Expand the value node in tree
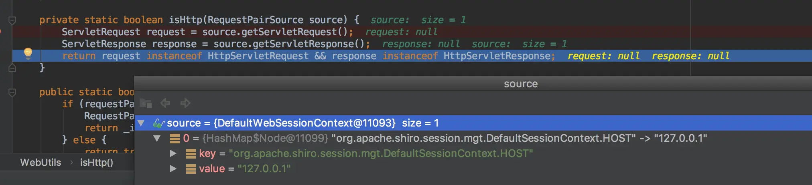The image size is (812, 185). pos(173,169)
